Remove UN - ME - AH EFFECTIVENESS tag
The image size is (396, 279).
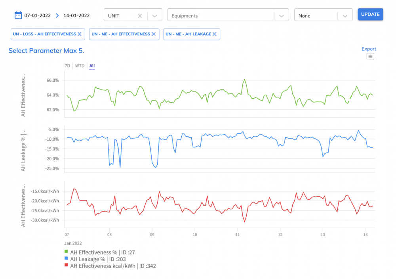pyautogui.click(x=154, y=34)
